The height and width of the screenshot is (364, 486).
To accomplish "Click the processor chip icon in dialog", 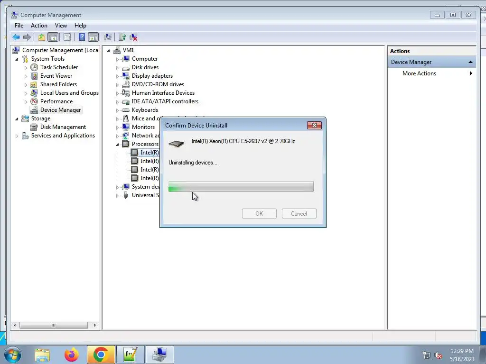I will (x=176, y=144).
